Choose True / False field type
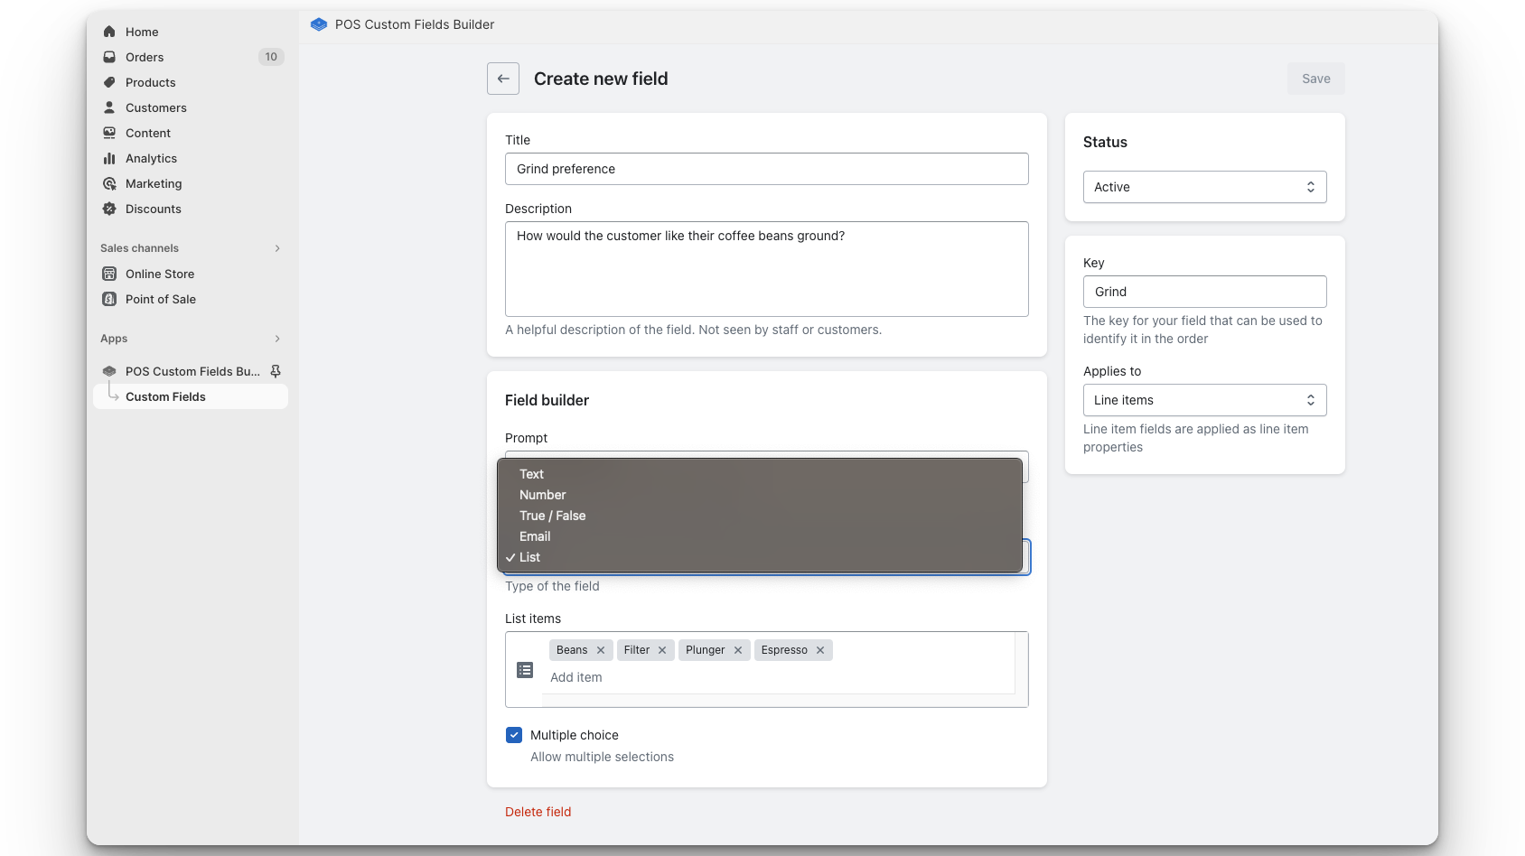1525x856 pixels. tap(552, 516)
